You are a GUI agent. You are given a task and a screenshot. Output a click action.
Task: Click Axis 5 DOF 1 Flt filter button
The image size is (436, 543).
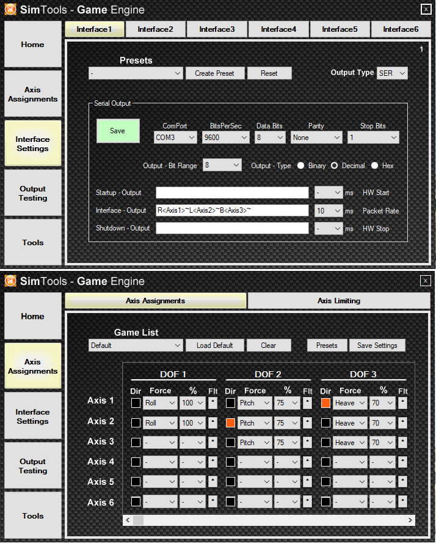pos(213,481)
